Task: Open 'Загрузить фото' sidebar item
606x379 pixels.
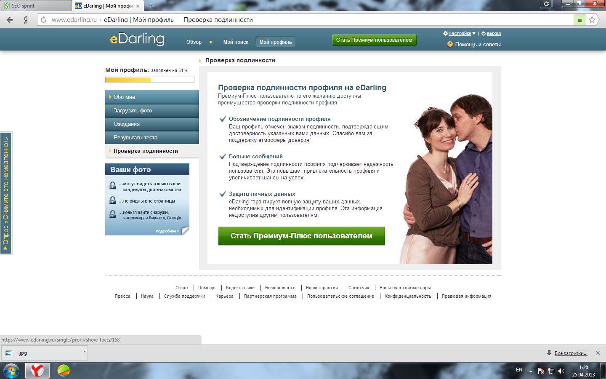Action: (x=152, y=110)
